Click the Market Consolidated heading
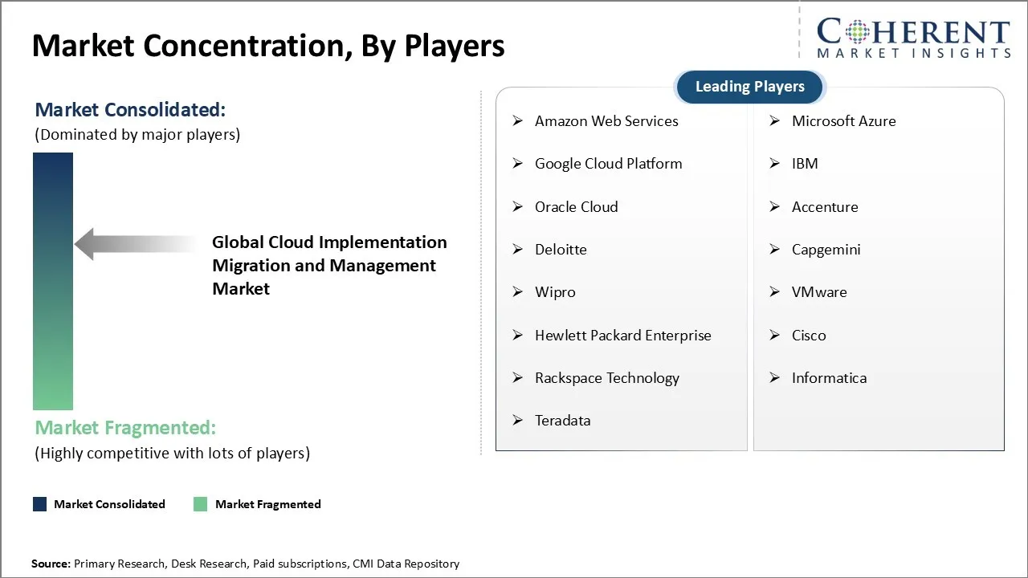The height and width of the screenshot is (578, 1028). [130, 109]
